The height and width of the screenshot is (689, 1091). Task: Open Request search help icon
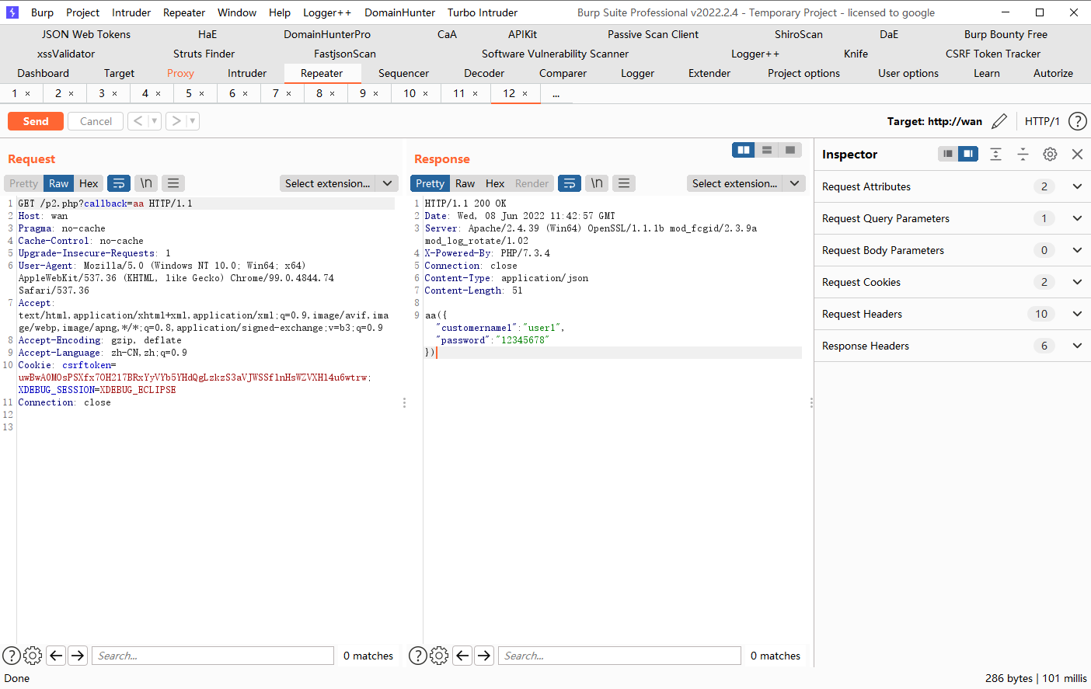point(11,656)
